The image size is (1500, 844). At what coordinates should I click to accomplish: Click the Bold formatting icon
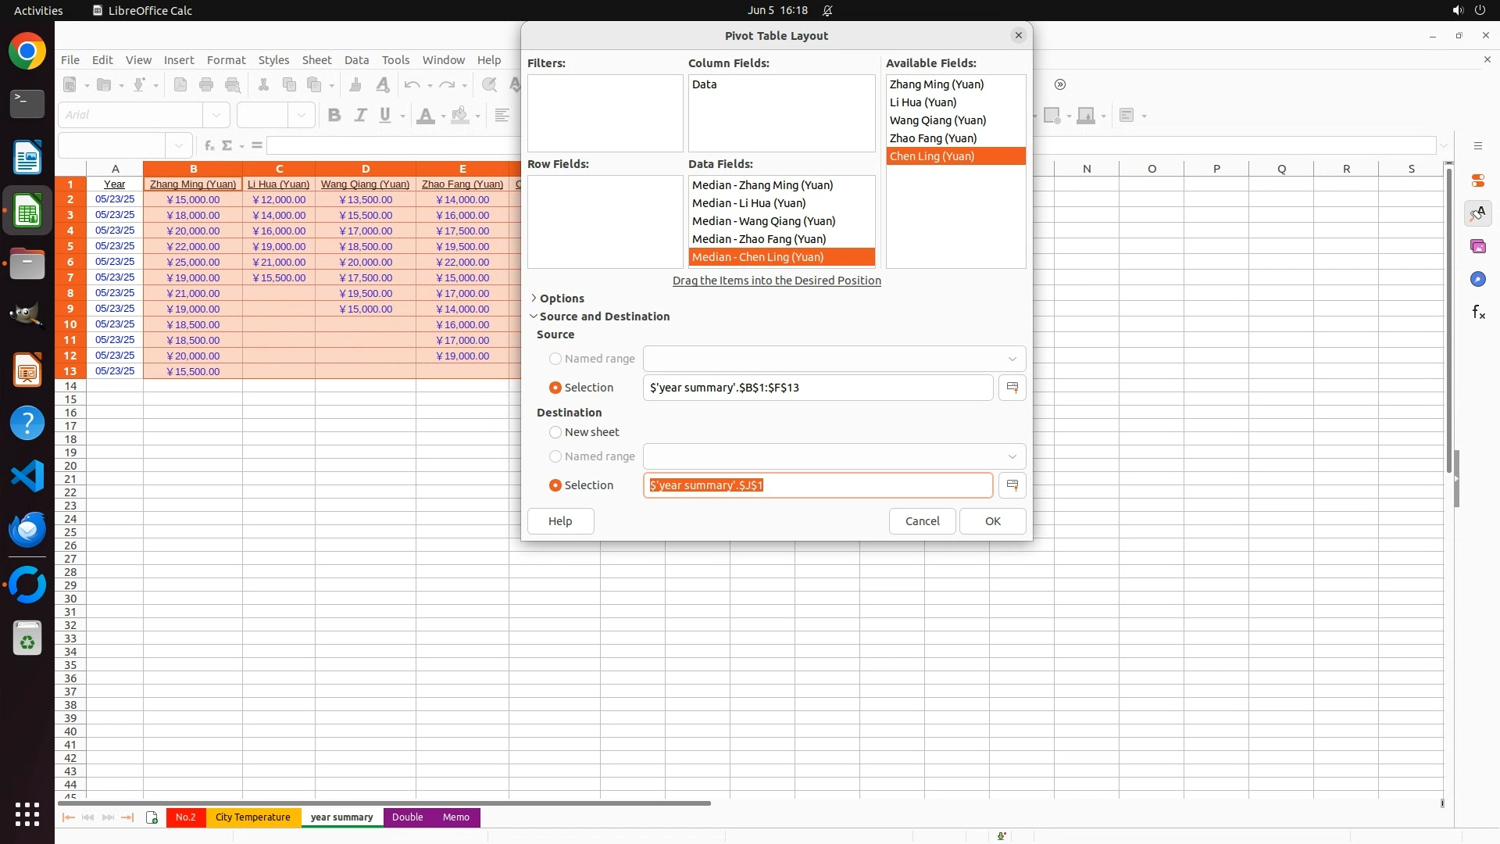coord(334,116)
